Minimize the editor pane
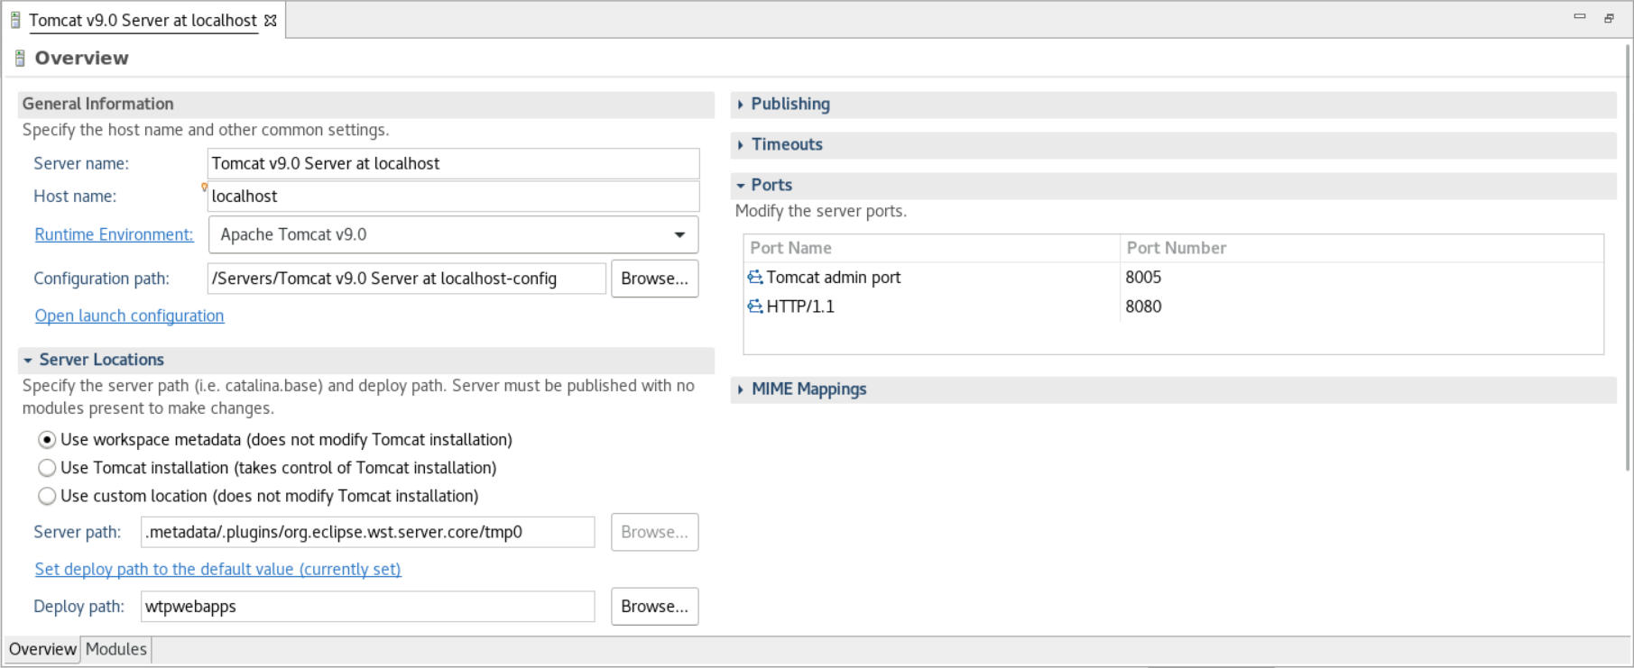This screenshot has width=1634, height=668. tap(1579, 17)
